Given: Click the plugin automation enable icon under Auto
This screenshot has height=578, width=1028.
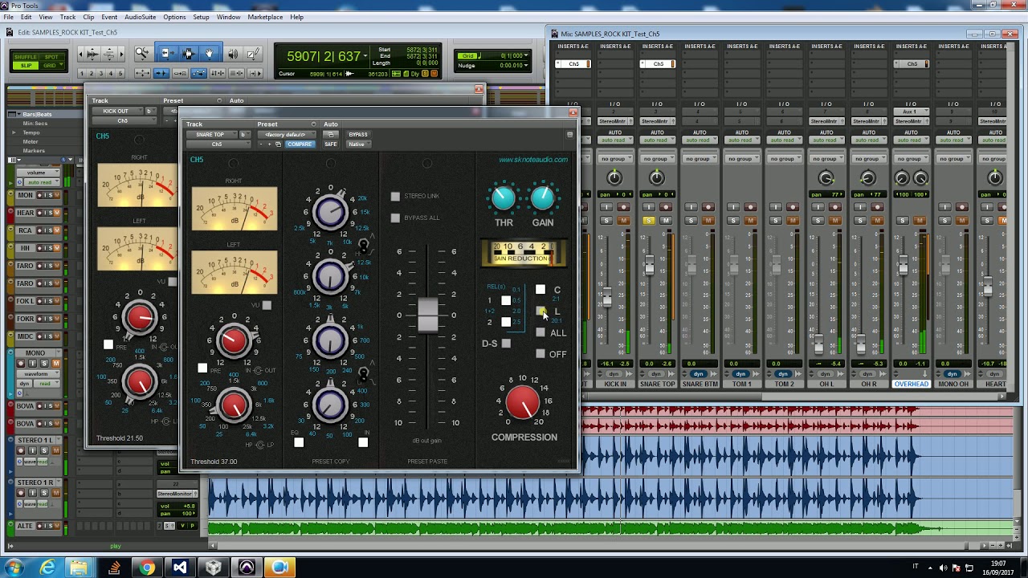Looking at the screenshot, I should click(331, 135).
